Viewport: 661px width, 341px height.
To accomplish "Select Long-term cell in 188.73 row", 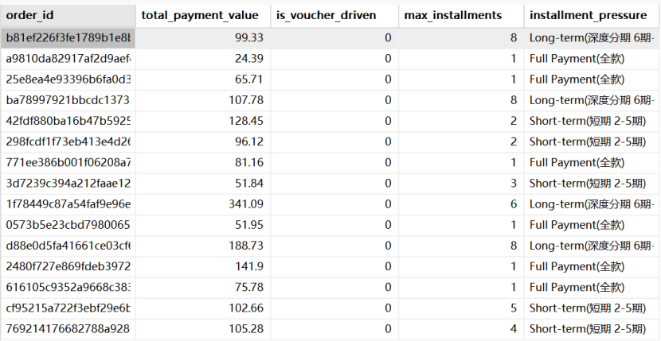I will (x=593, y=246).
